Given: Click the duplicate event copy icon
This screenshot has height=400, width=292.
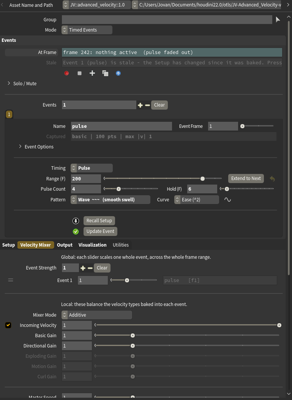Looking at the screenshot, I should [106, 73].
